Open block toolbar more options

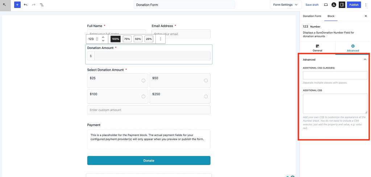[x=161, y=39]
